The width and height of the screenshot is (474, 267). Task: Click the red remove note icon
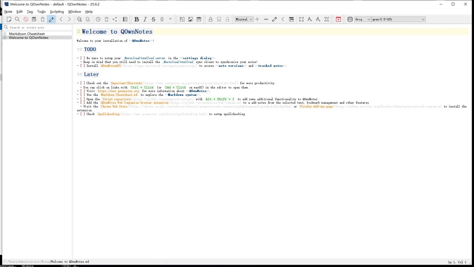click(x=26, y=19)
